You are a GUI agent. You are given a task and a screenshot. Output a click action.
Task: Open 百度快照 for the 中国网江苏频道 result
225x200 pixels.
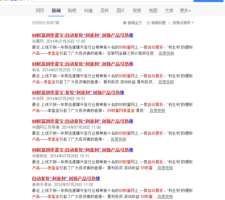click(x=118, y=139)
